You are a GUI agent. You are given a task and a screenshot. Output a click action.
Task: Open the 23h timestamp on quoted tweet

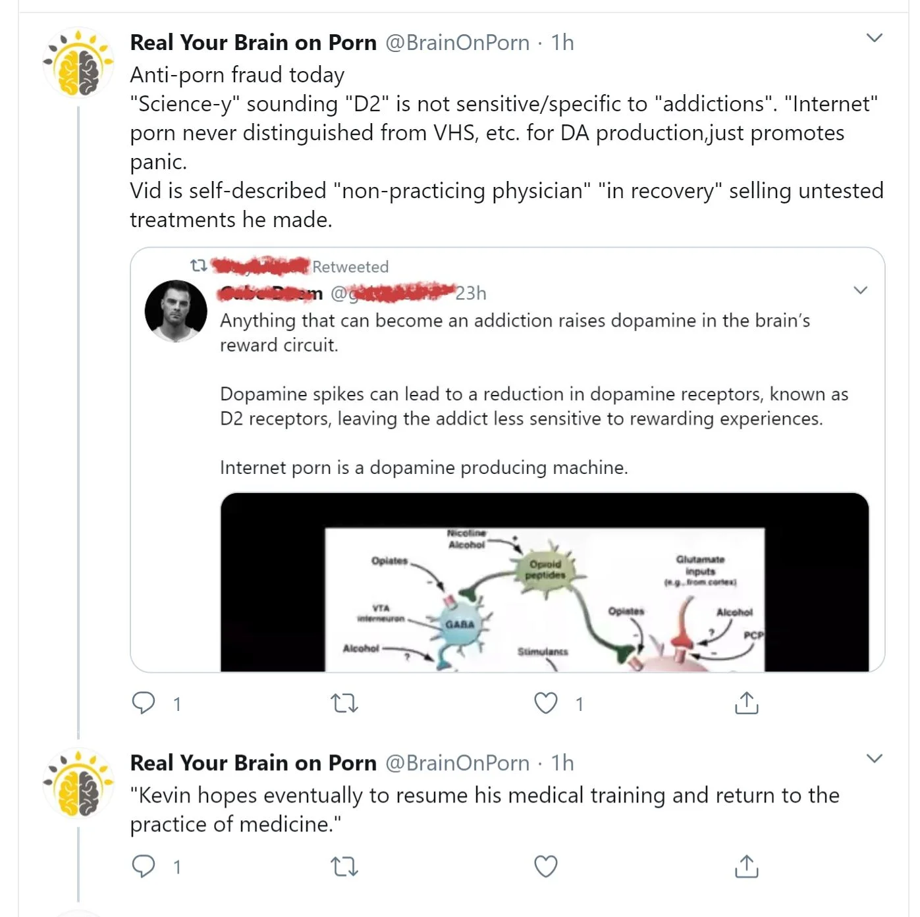tap(471, 293)
